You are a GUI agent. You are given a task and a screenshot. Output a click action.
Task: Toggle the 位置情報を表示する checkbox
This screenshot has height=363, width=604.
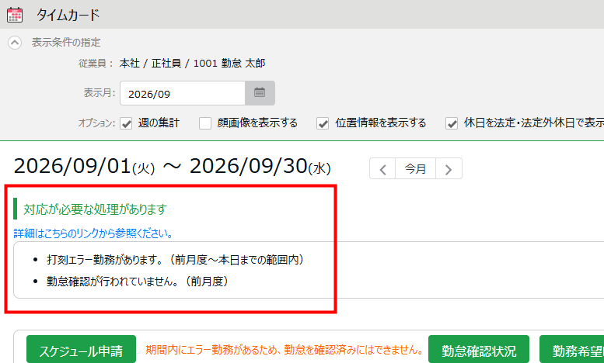(323, 123)
